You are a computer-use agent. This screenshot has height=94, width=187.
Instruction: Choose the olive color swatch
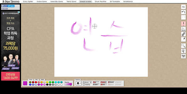pyautogui.click(x=30, y=82)
